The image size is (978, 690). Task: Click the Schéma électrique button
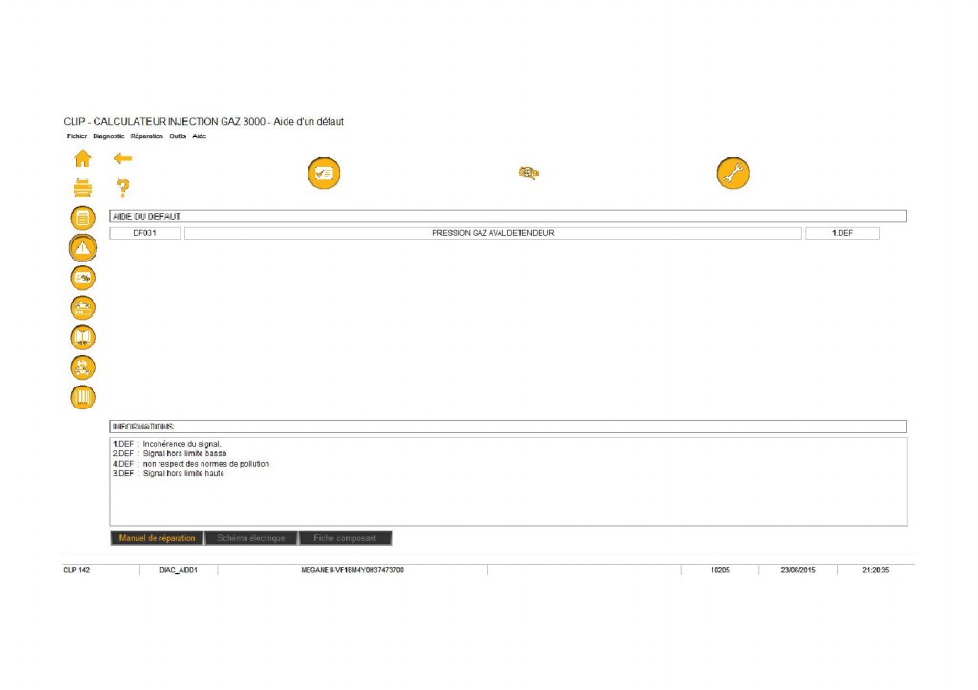click(251, 538)
